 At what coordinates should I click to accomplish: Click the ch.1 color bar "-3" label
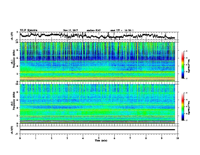tap(186, 51)
